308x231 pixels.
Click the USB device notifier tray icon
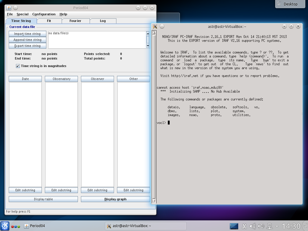tap(261, 226)
